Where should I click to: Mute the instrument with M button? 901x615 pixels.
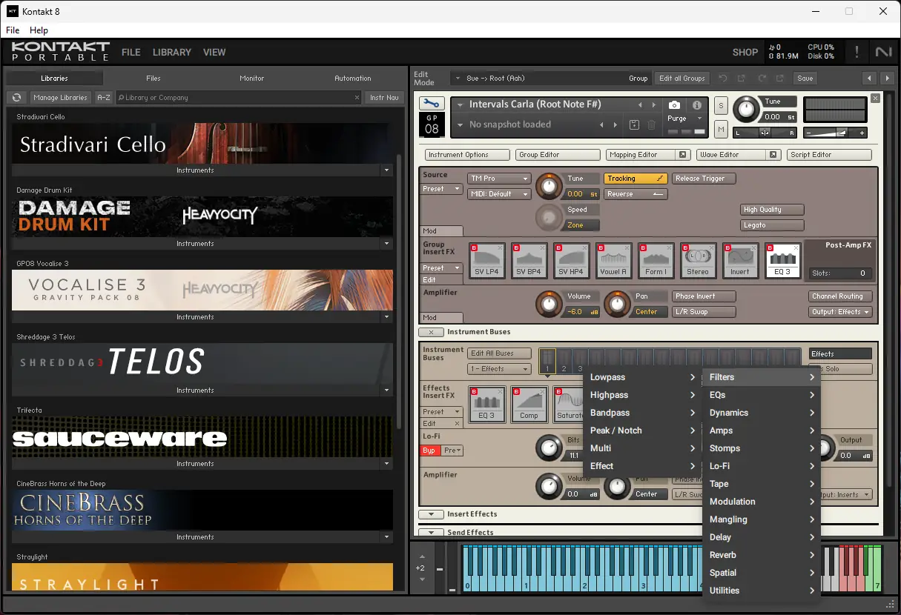pos(720,130)
